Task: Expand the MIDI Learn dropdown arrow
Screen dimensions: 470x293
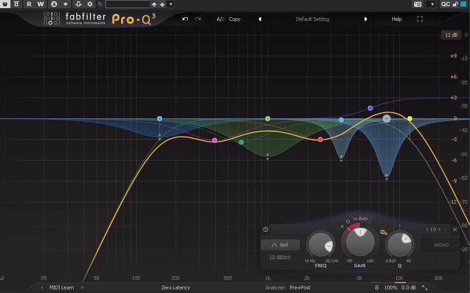Action: coord(82,288)
